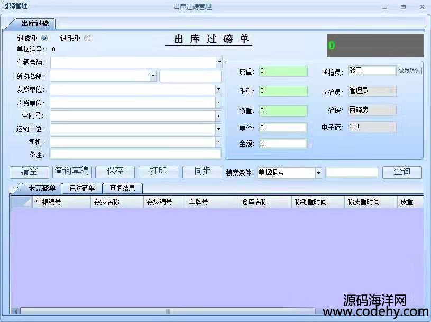
Task: Maximize the 出库过磅管理 window
Action: 403,7
